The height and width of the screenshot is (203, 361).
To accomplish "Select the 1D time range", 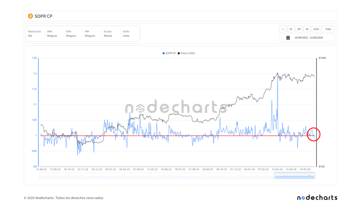I will pyautogui.click(x=283, y=29).
